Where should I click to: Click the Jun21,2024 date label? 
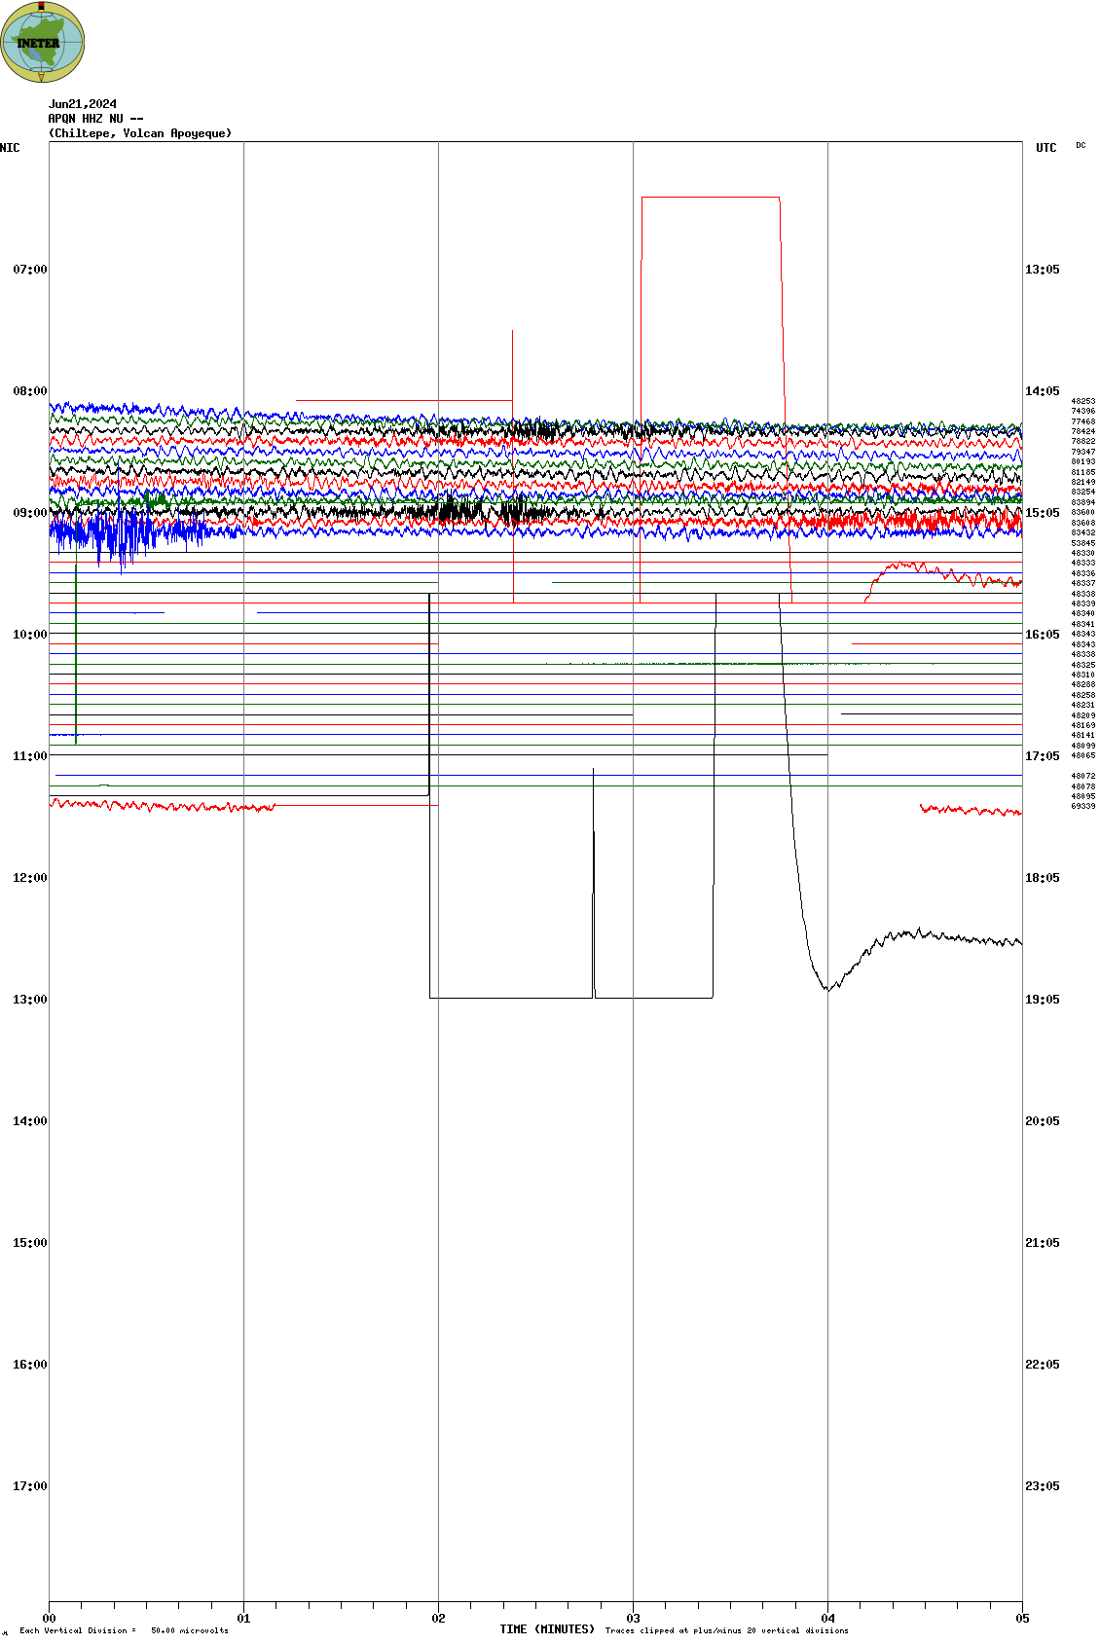(x=83, y=104)
